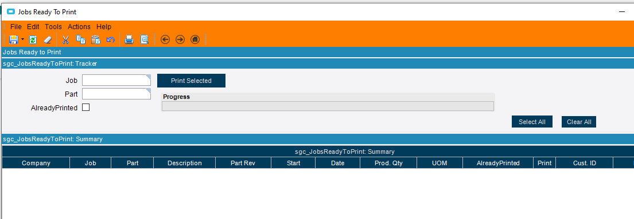Click the Select All button
The width and height of the screenshot is (634, 219).
532,122
